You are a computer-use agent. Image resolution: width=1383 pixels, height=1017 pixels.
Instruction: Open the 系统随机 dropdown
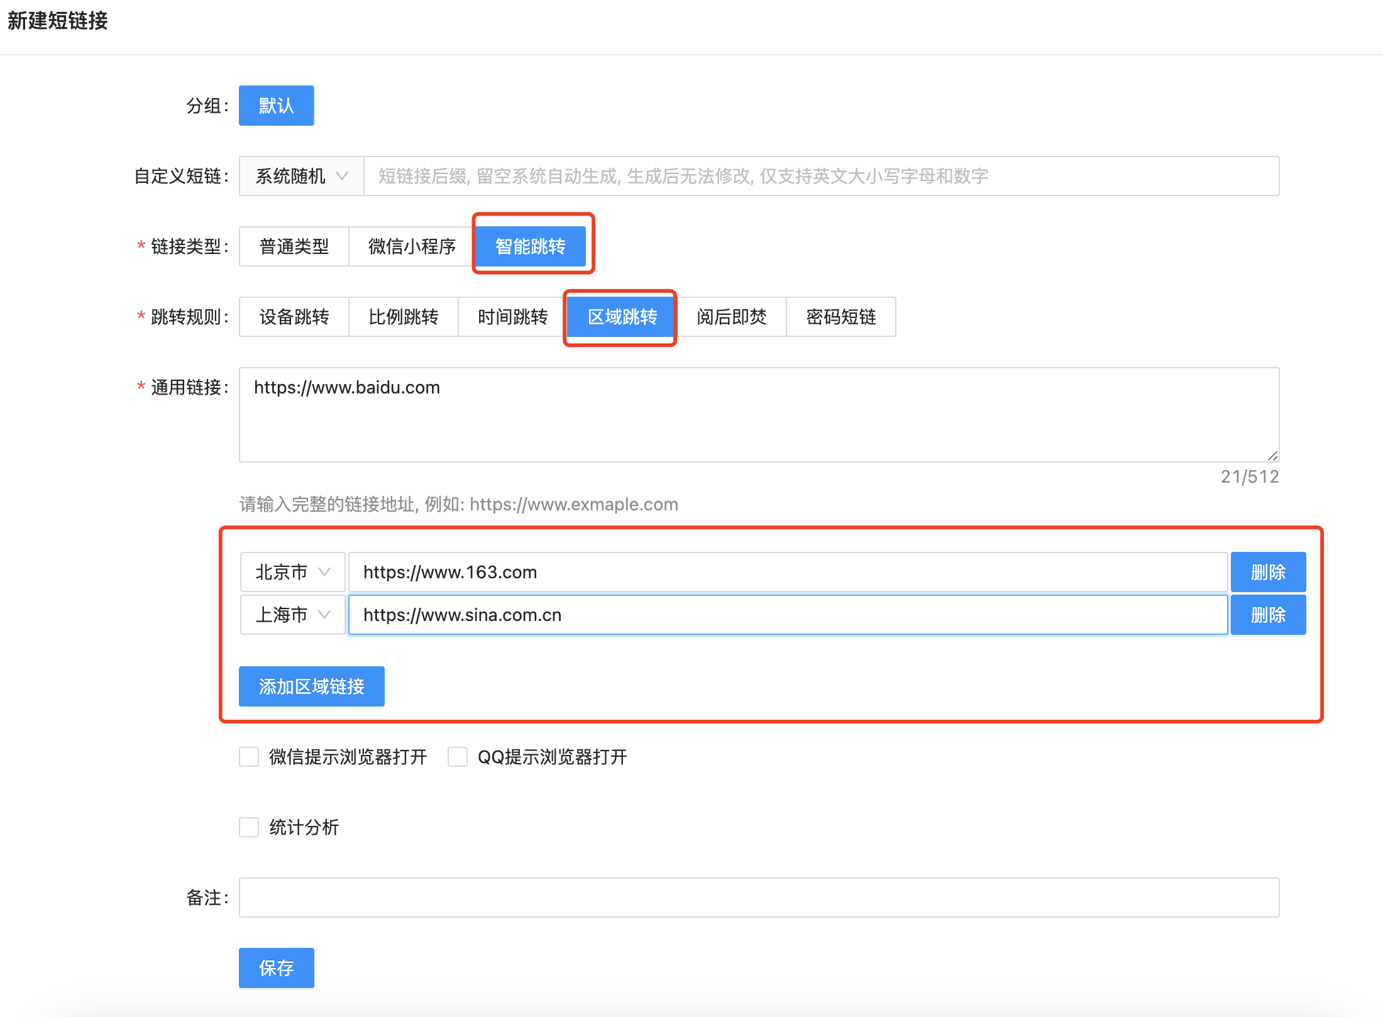pyautogui.click(x=301, y=176)
